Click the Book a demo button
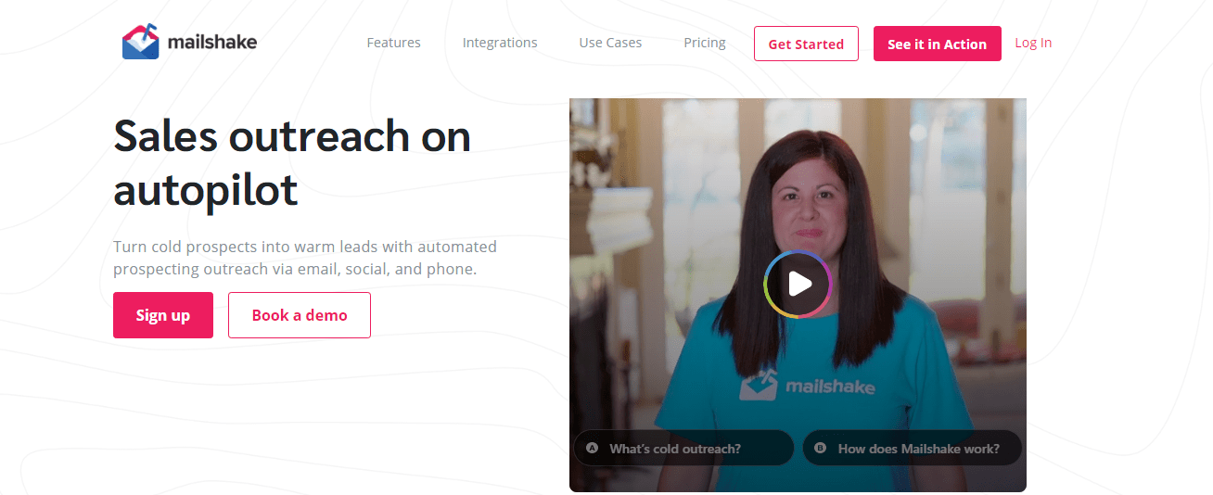This screenshot has height=495, width=1213. click(300, 315)
